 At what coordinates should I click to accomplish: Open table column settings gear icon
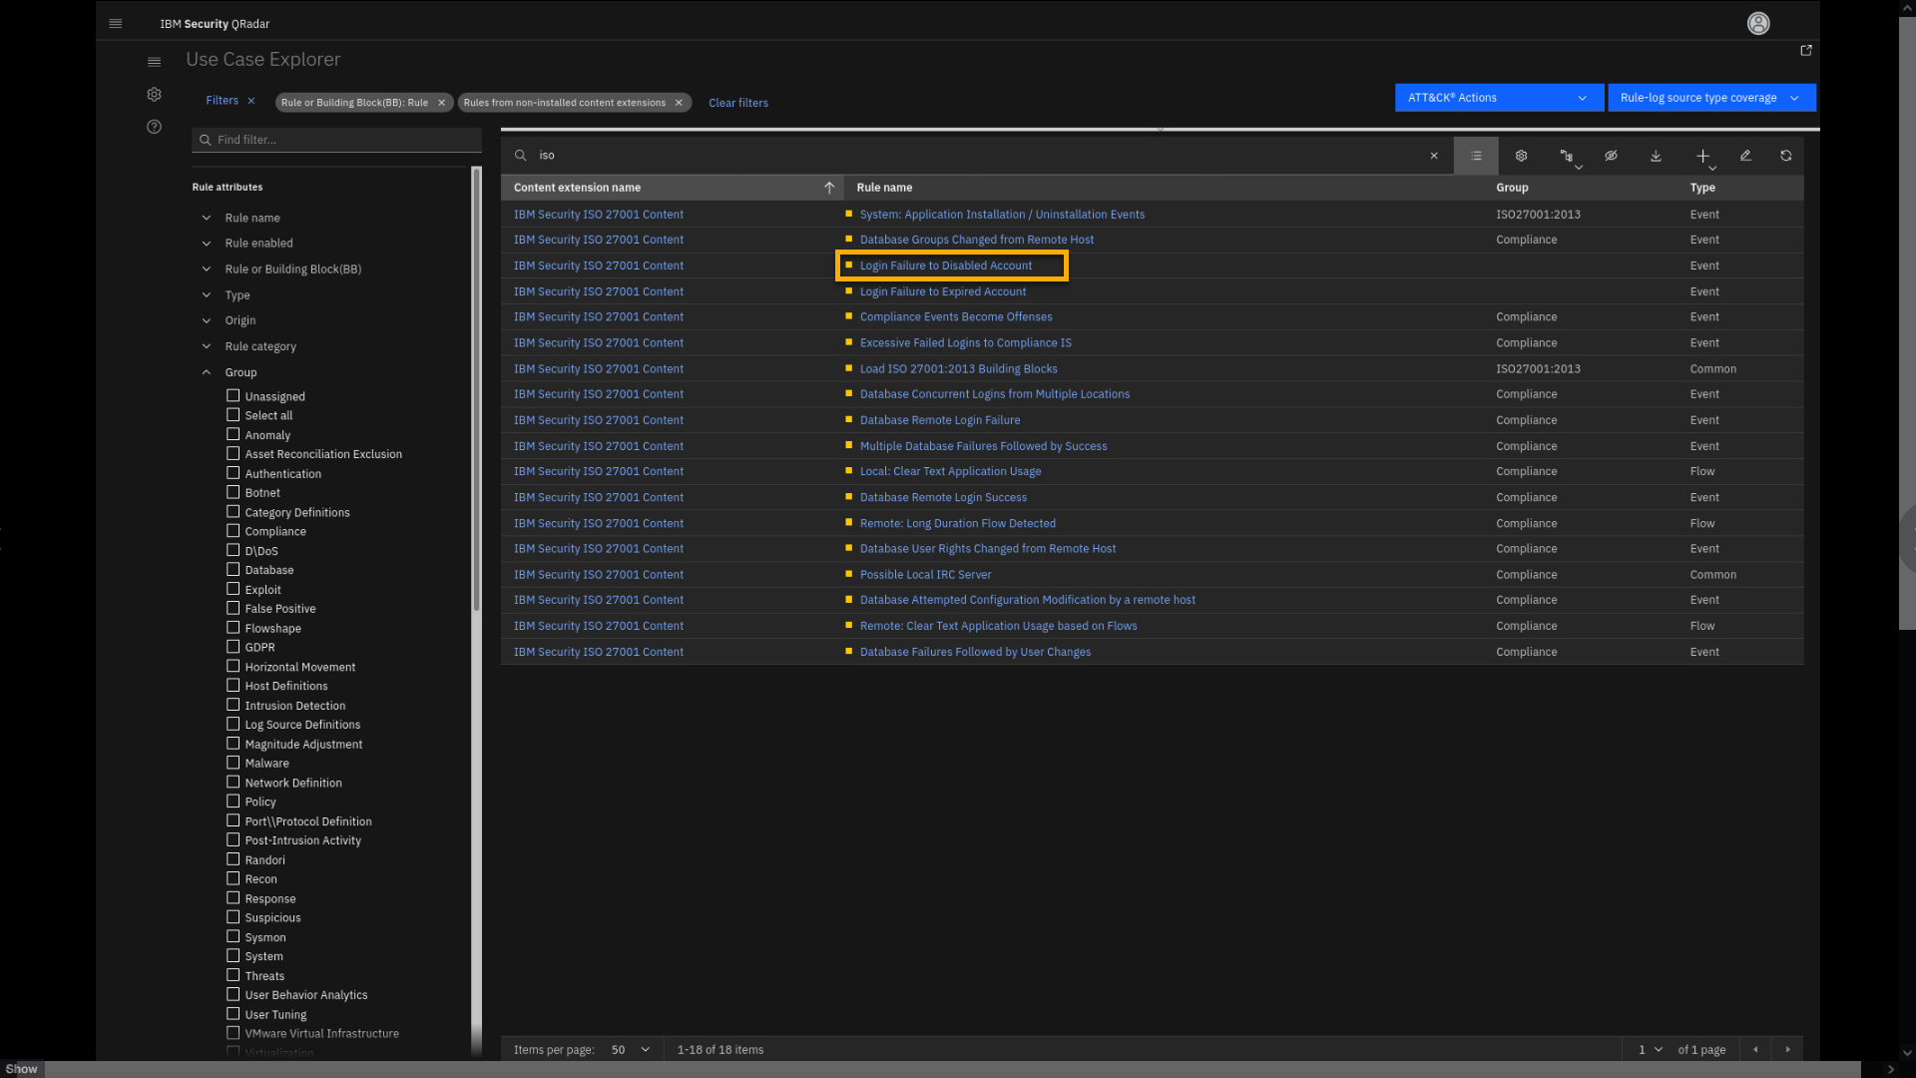[1521, 156]
